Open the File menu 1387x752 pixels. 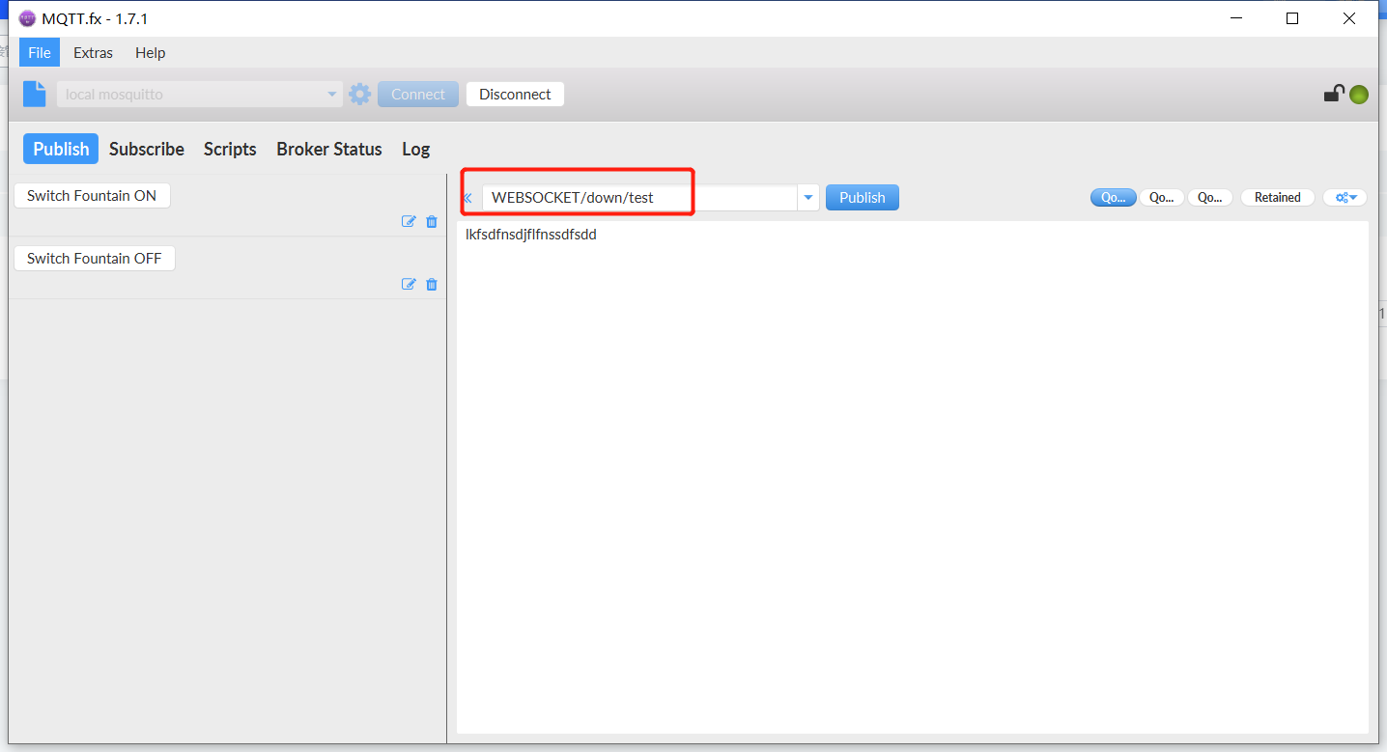click(40, 52)
